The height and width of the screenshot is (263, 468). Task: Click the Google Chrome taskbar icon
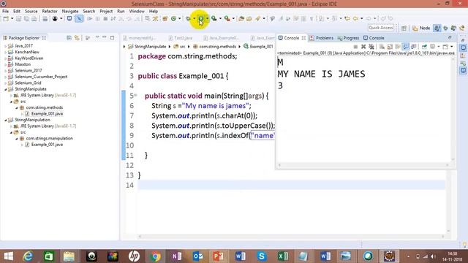point(155,256)
